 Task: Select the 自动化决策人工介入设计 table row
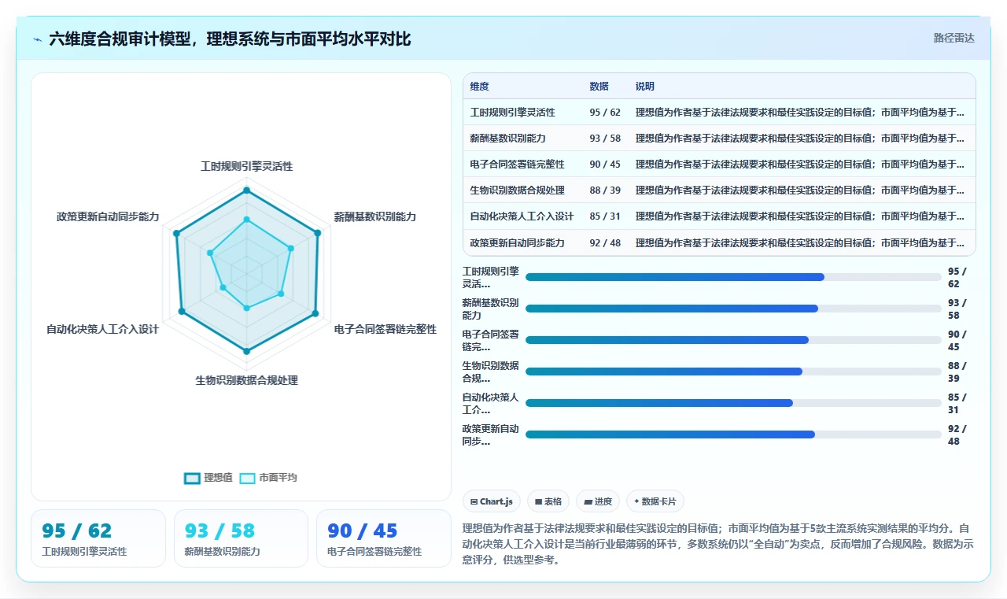click(x=719, y=216)
